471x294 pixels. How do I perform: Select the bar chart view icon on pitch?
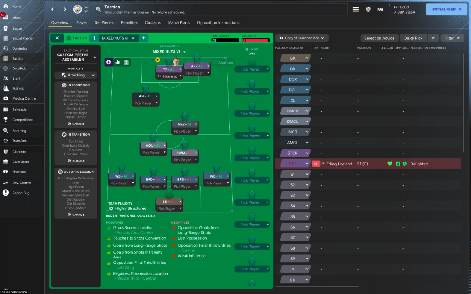pyautogui.click(x=118, y=62)
